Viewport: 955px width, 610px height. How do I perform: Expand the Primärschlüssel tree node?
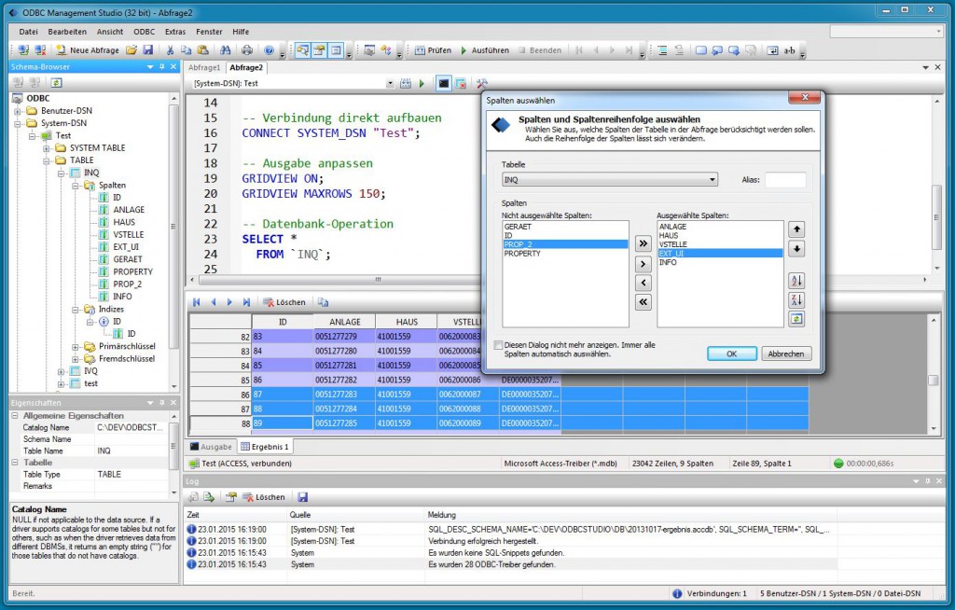(76, 346)
